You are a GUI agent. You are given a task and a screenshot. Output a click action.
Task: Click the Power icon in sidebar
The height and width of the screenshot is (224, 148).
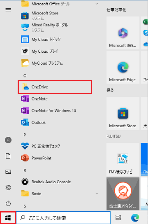coord(8,203)
